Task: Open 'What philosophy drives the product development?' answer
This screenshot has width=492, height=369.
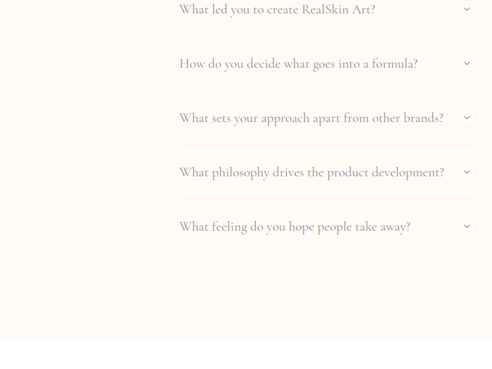Action: (x=311, y=172)
